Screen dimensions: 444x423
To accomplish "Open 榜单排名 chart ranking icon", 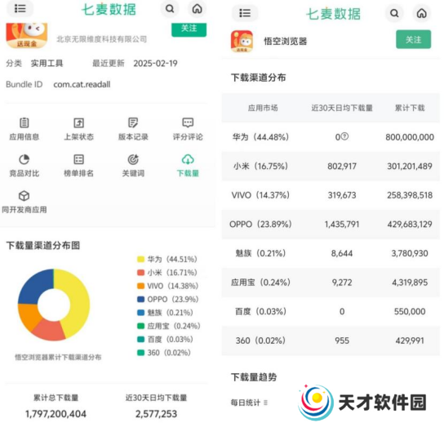I will pos(78,166).
